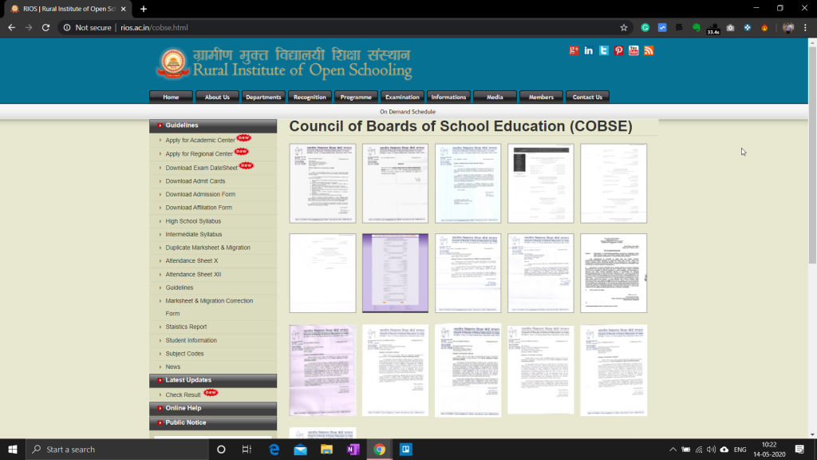Click the browser address bar URL

pos(154,28)
